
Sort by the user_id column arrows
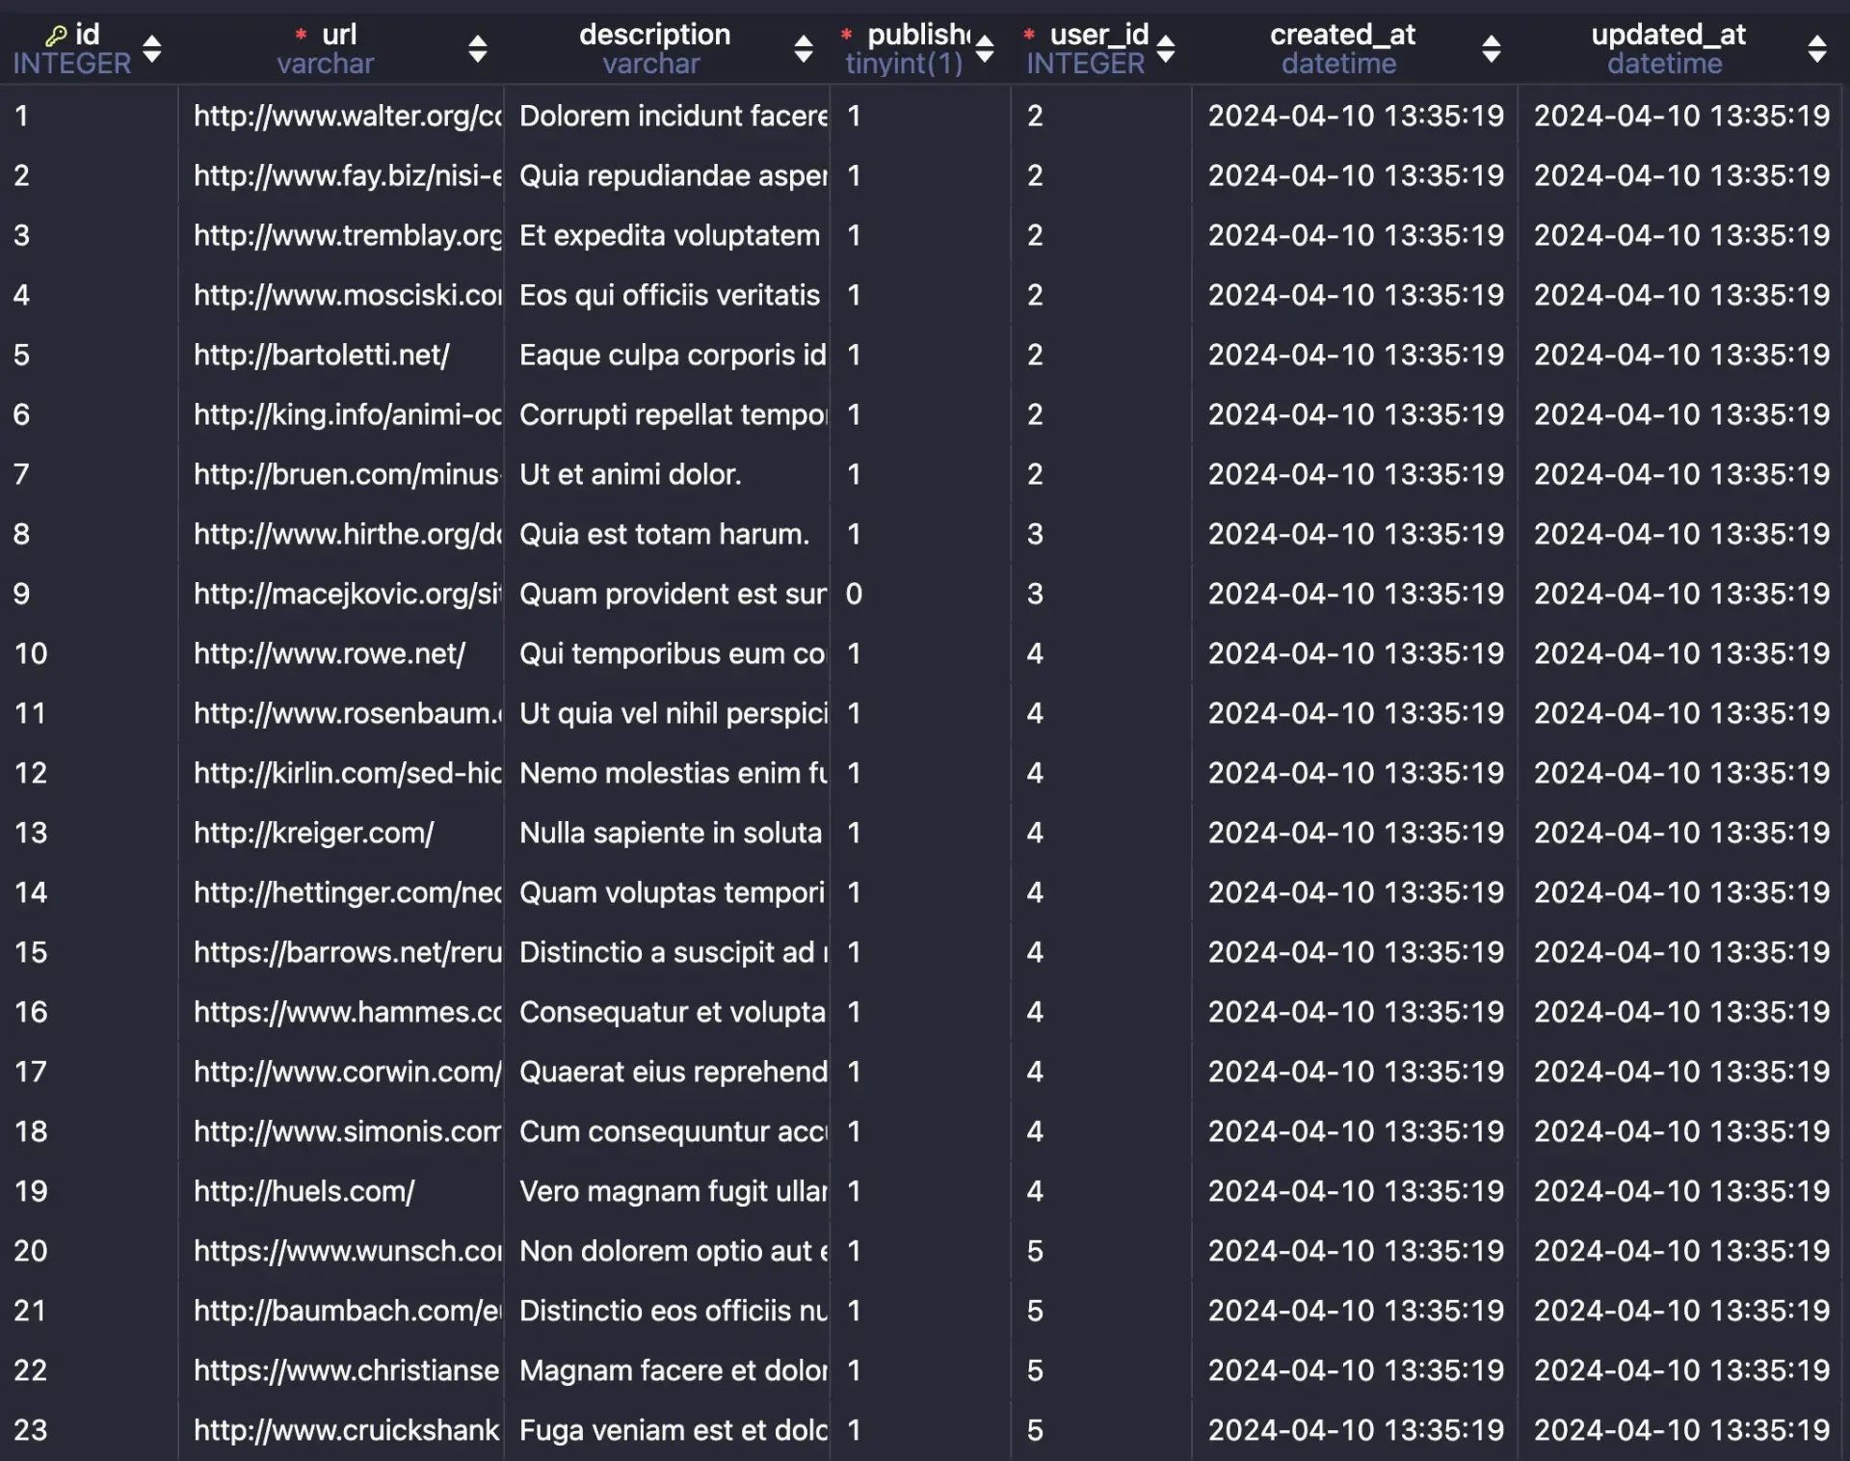click(x=1165, y=48)
